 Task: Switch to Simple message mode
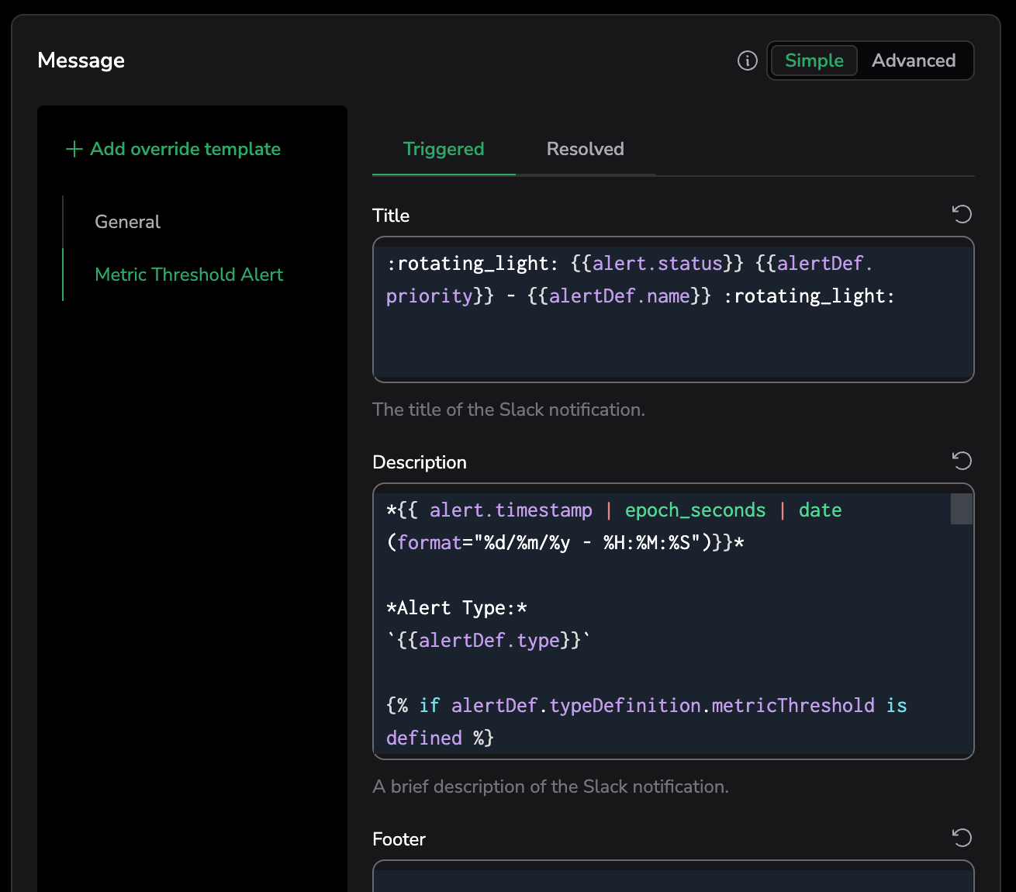point(814,61)
